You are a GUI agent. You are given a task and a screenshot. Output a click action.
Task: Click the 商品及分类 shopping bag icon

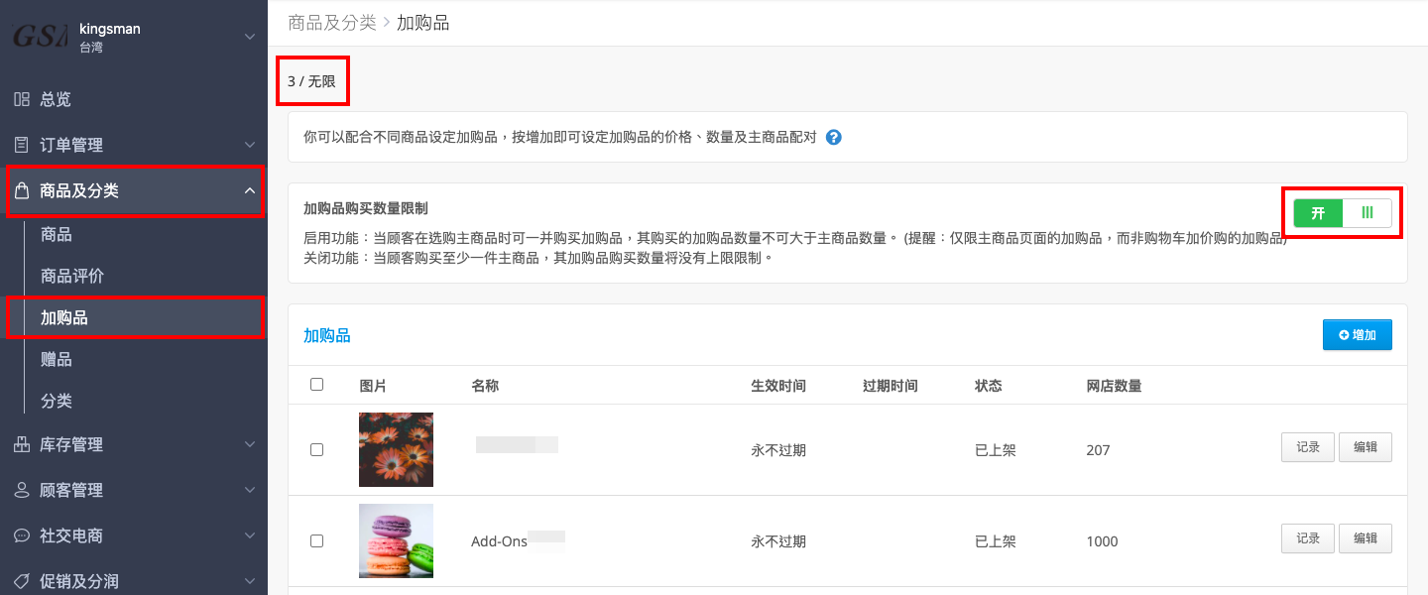tap(21, 190)
